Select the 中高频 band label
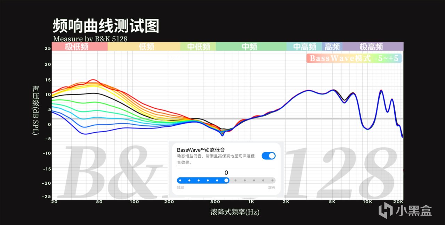Image resolution: width=445 pixels, height=225 pixels. point(305,47)
